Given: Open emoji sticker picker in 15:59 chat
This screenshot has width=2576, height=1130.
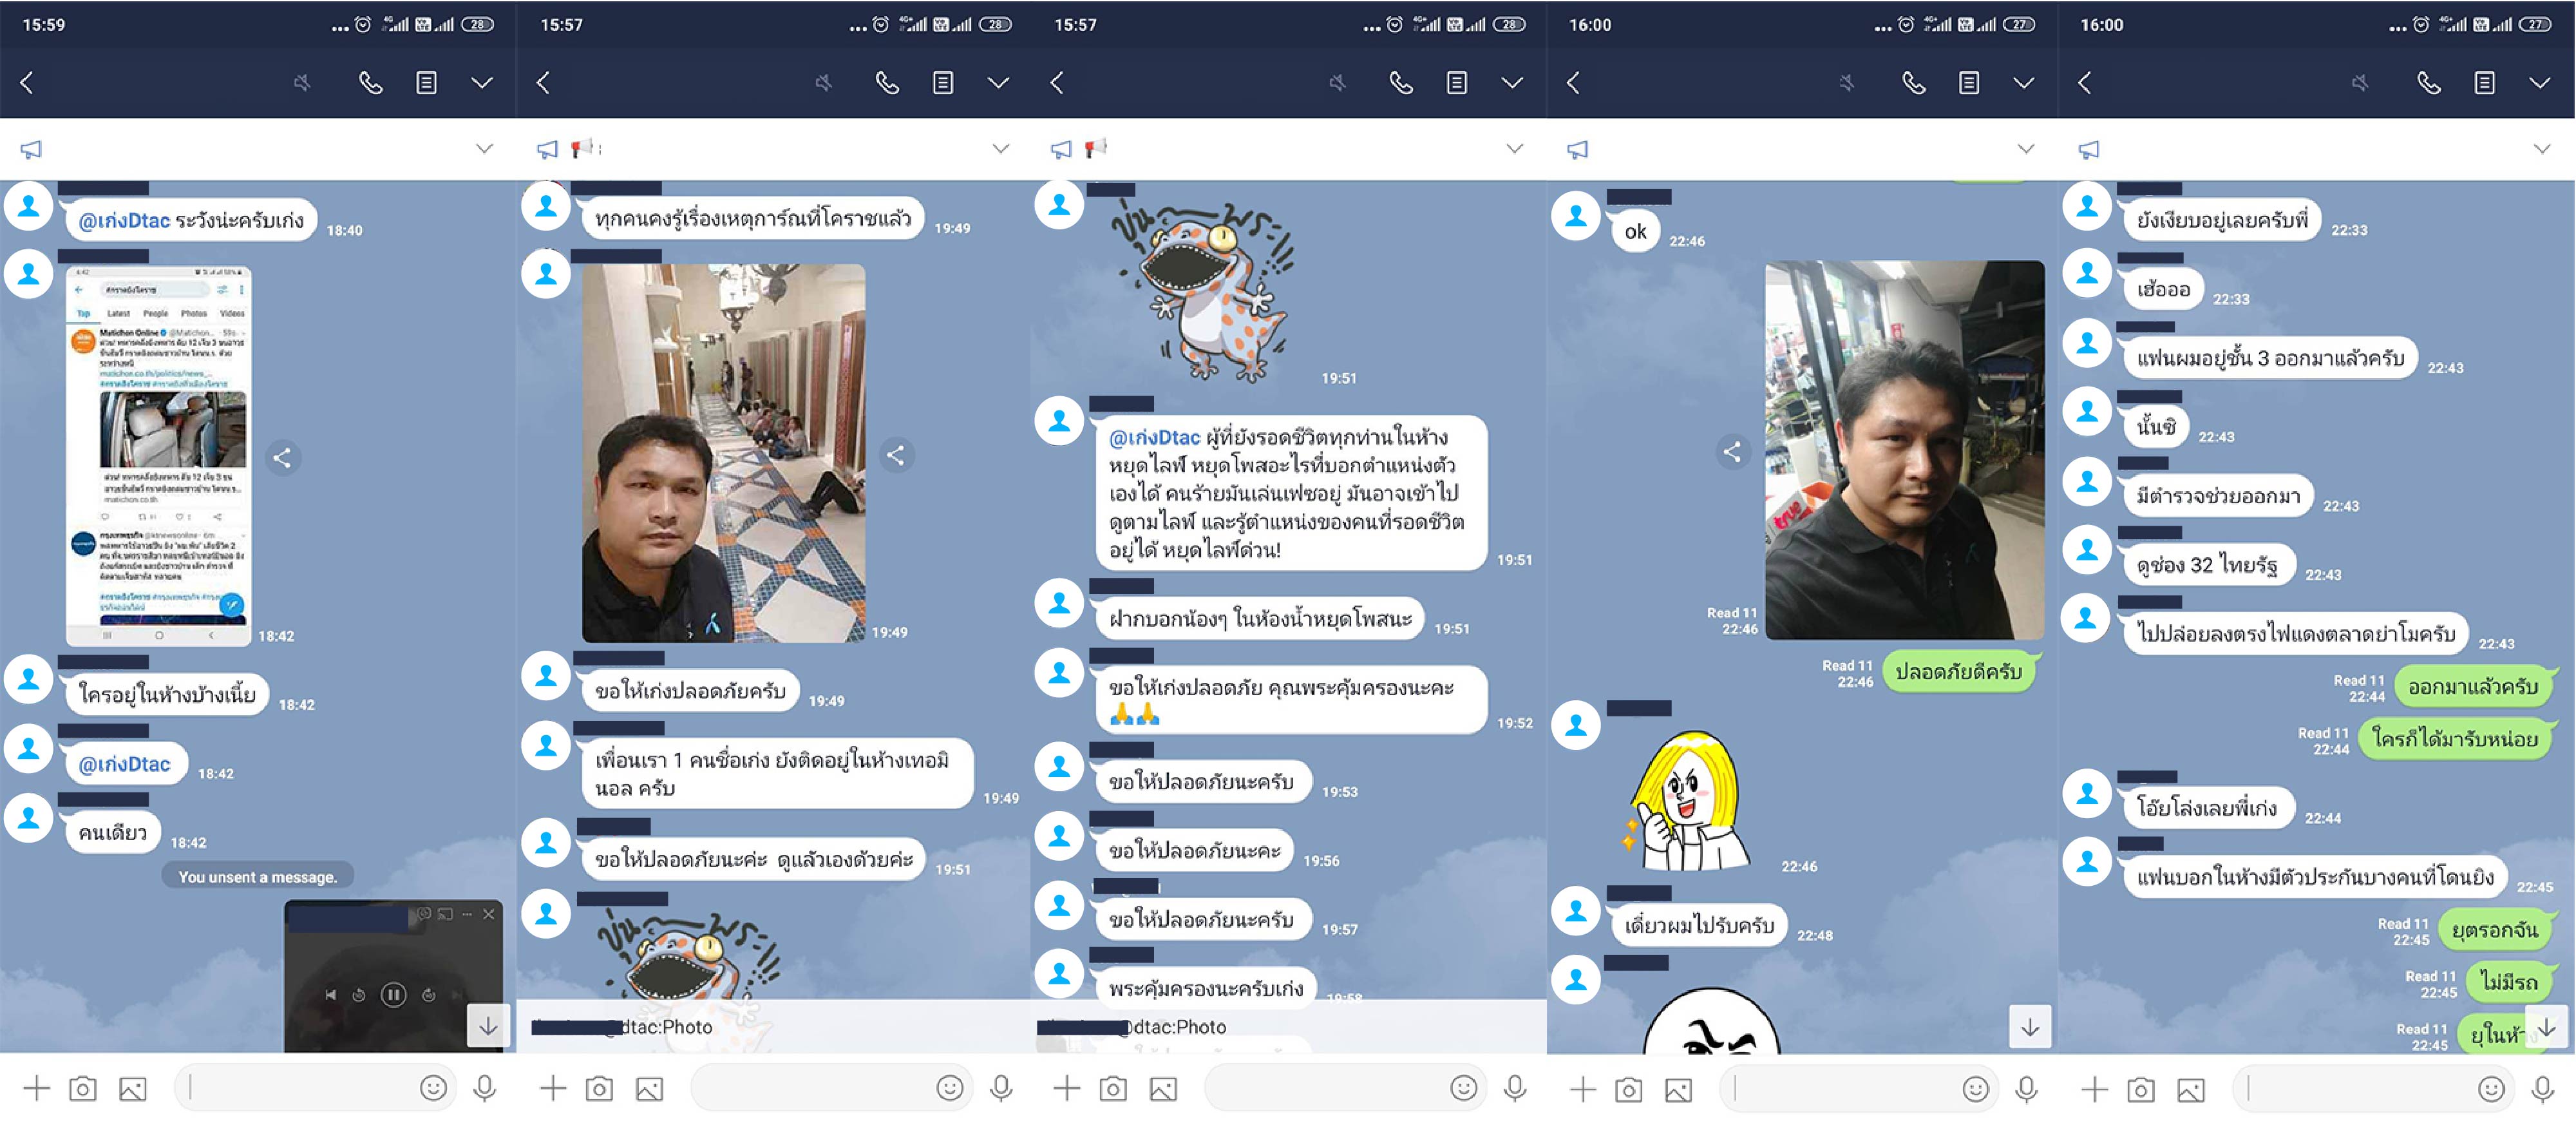Looking at the screenshot, I should tap(433, 1087).
